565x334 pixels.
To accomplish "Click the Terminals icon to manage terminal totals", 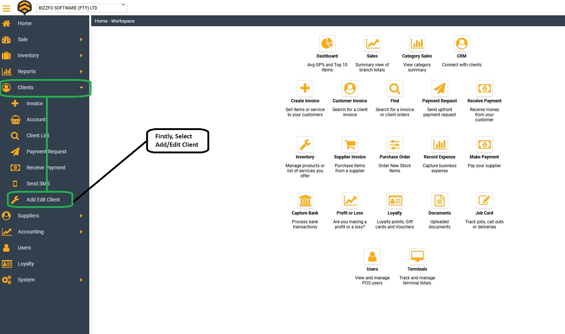I will pyautogui.click(x=417, y=257).
